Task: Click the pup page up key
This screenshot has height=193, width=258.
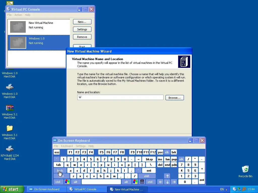Action: pos(174,159)
